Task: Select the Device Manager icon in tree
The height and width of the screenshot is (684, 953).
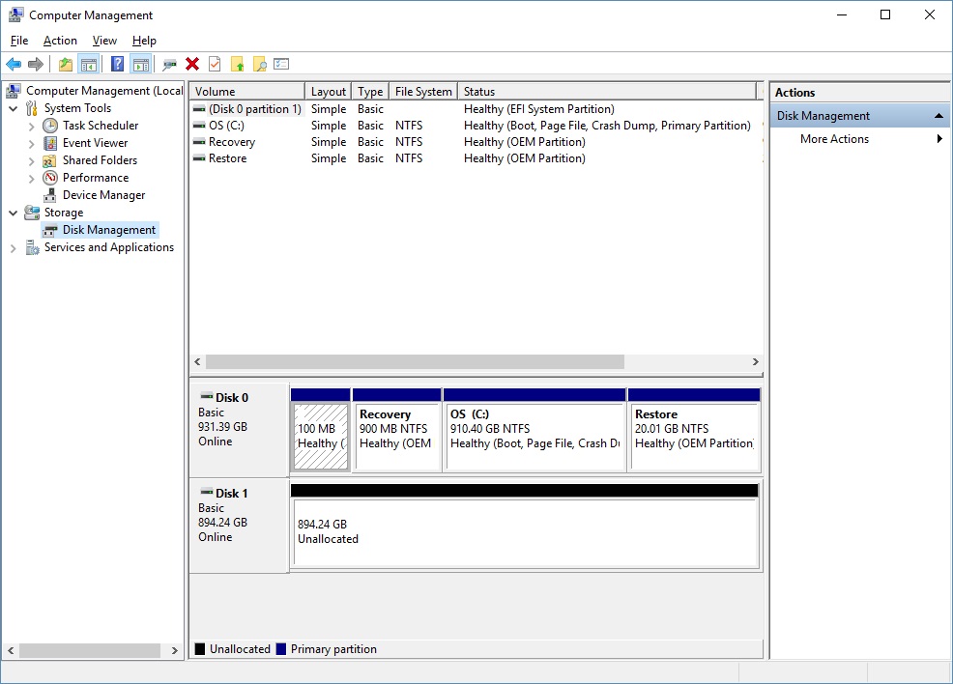Action: coord(50,195)
